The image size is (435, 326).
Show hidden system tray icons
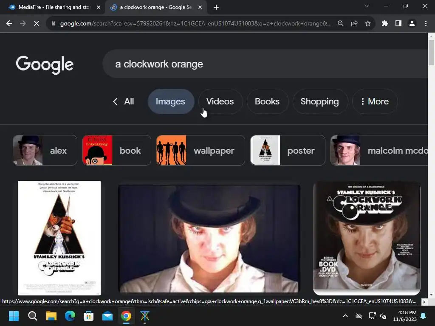coord(345,316)
